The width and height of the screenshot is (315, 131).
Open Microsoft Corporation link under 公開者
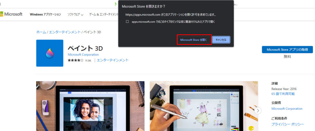coord(287,109)
